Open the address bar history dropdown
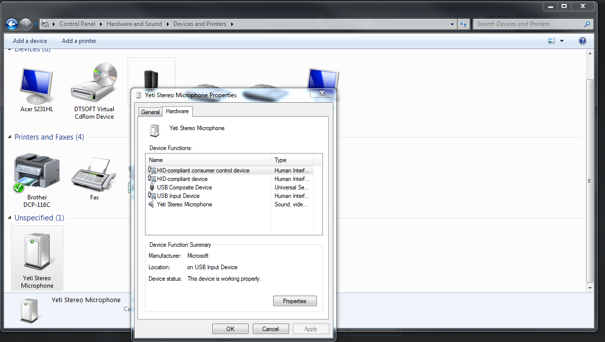 pos(452,24)
